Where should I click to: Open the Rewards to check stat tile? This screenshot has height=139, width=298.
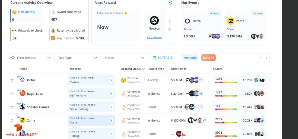coord(27,34)
